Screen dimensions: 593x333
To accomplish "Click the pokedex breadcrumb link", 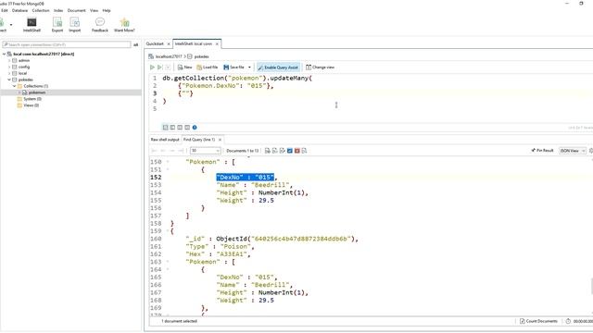I will pyautogui.click(x=202, y=56).
